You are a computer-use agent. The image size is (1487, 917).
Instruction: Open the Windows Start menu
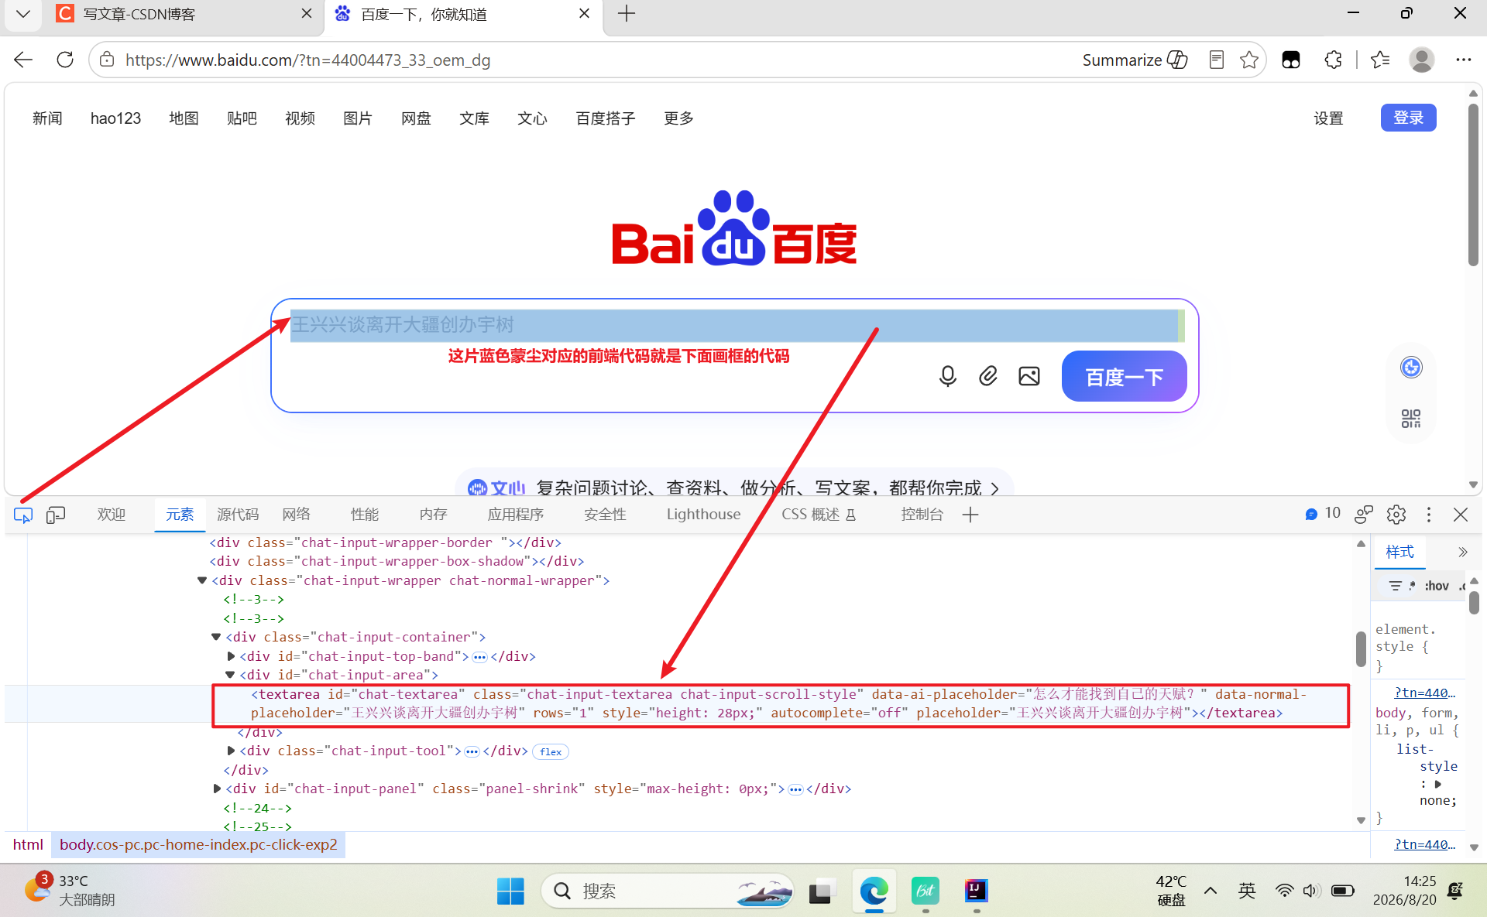(510, 891)
